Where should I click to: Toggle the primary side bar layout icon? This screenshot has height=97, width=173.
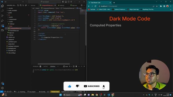pos(63,2)
